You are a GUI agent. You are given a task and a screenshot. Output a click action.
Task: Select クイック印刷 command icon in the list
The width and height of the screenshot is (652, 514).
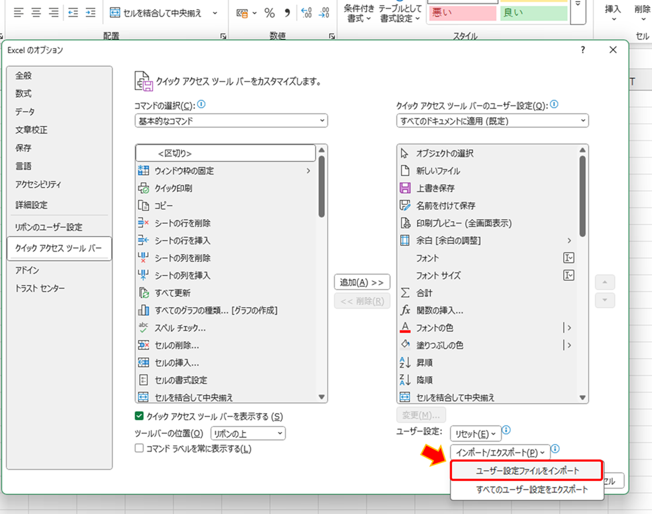pyautogui.click(x=144, y=189)
